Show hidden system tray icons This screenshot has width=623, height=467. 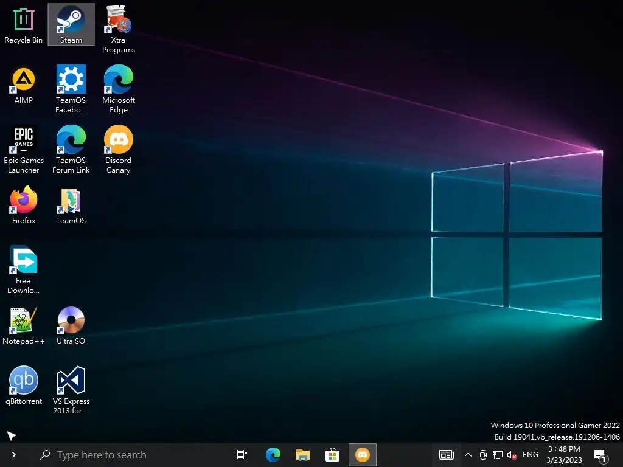pos(468,455)
